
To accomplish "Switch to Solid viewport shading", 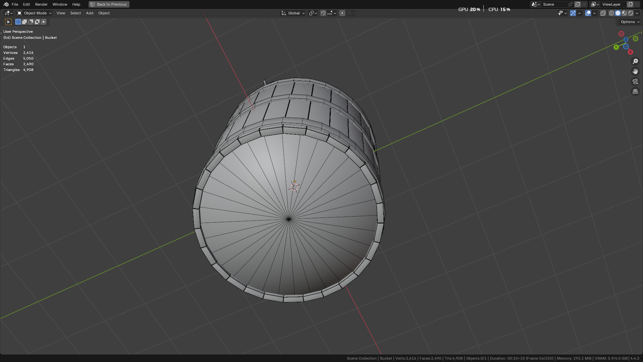I will click(x=618, y=13).
